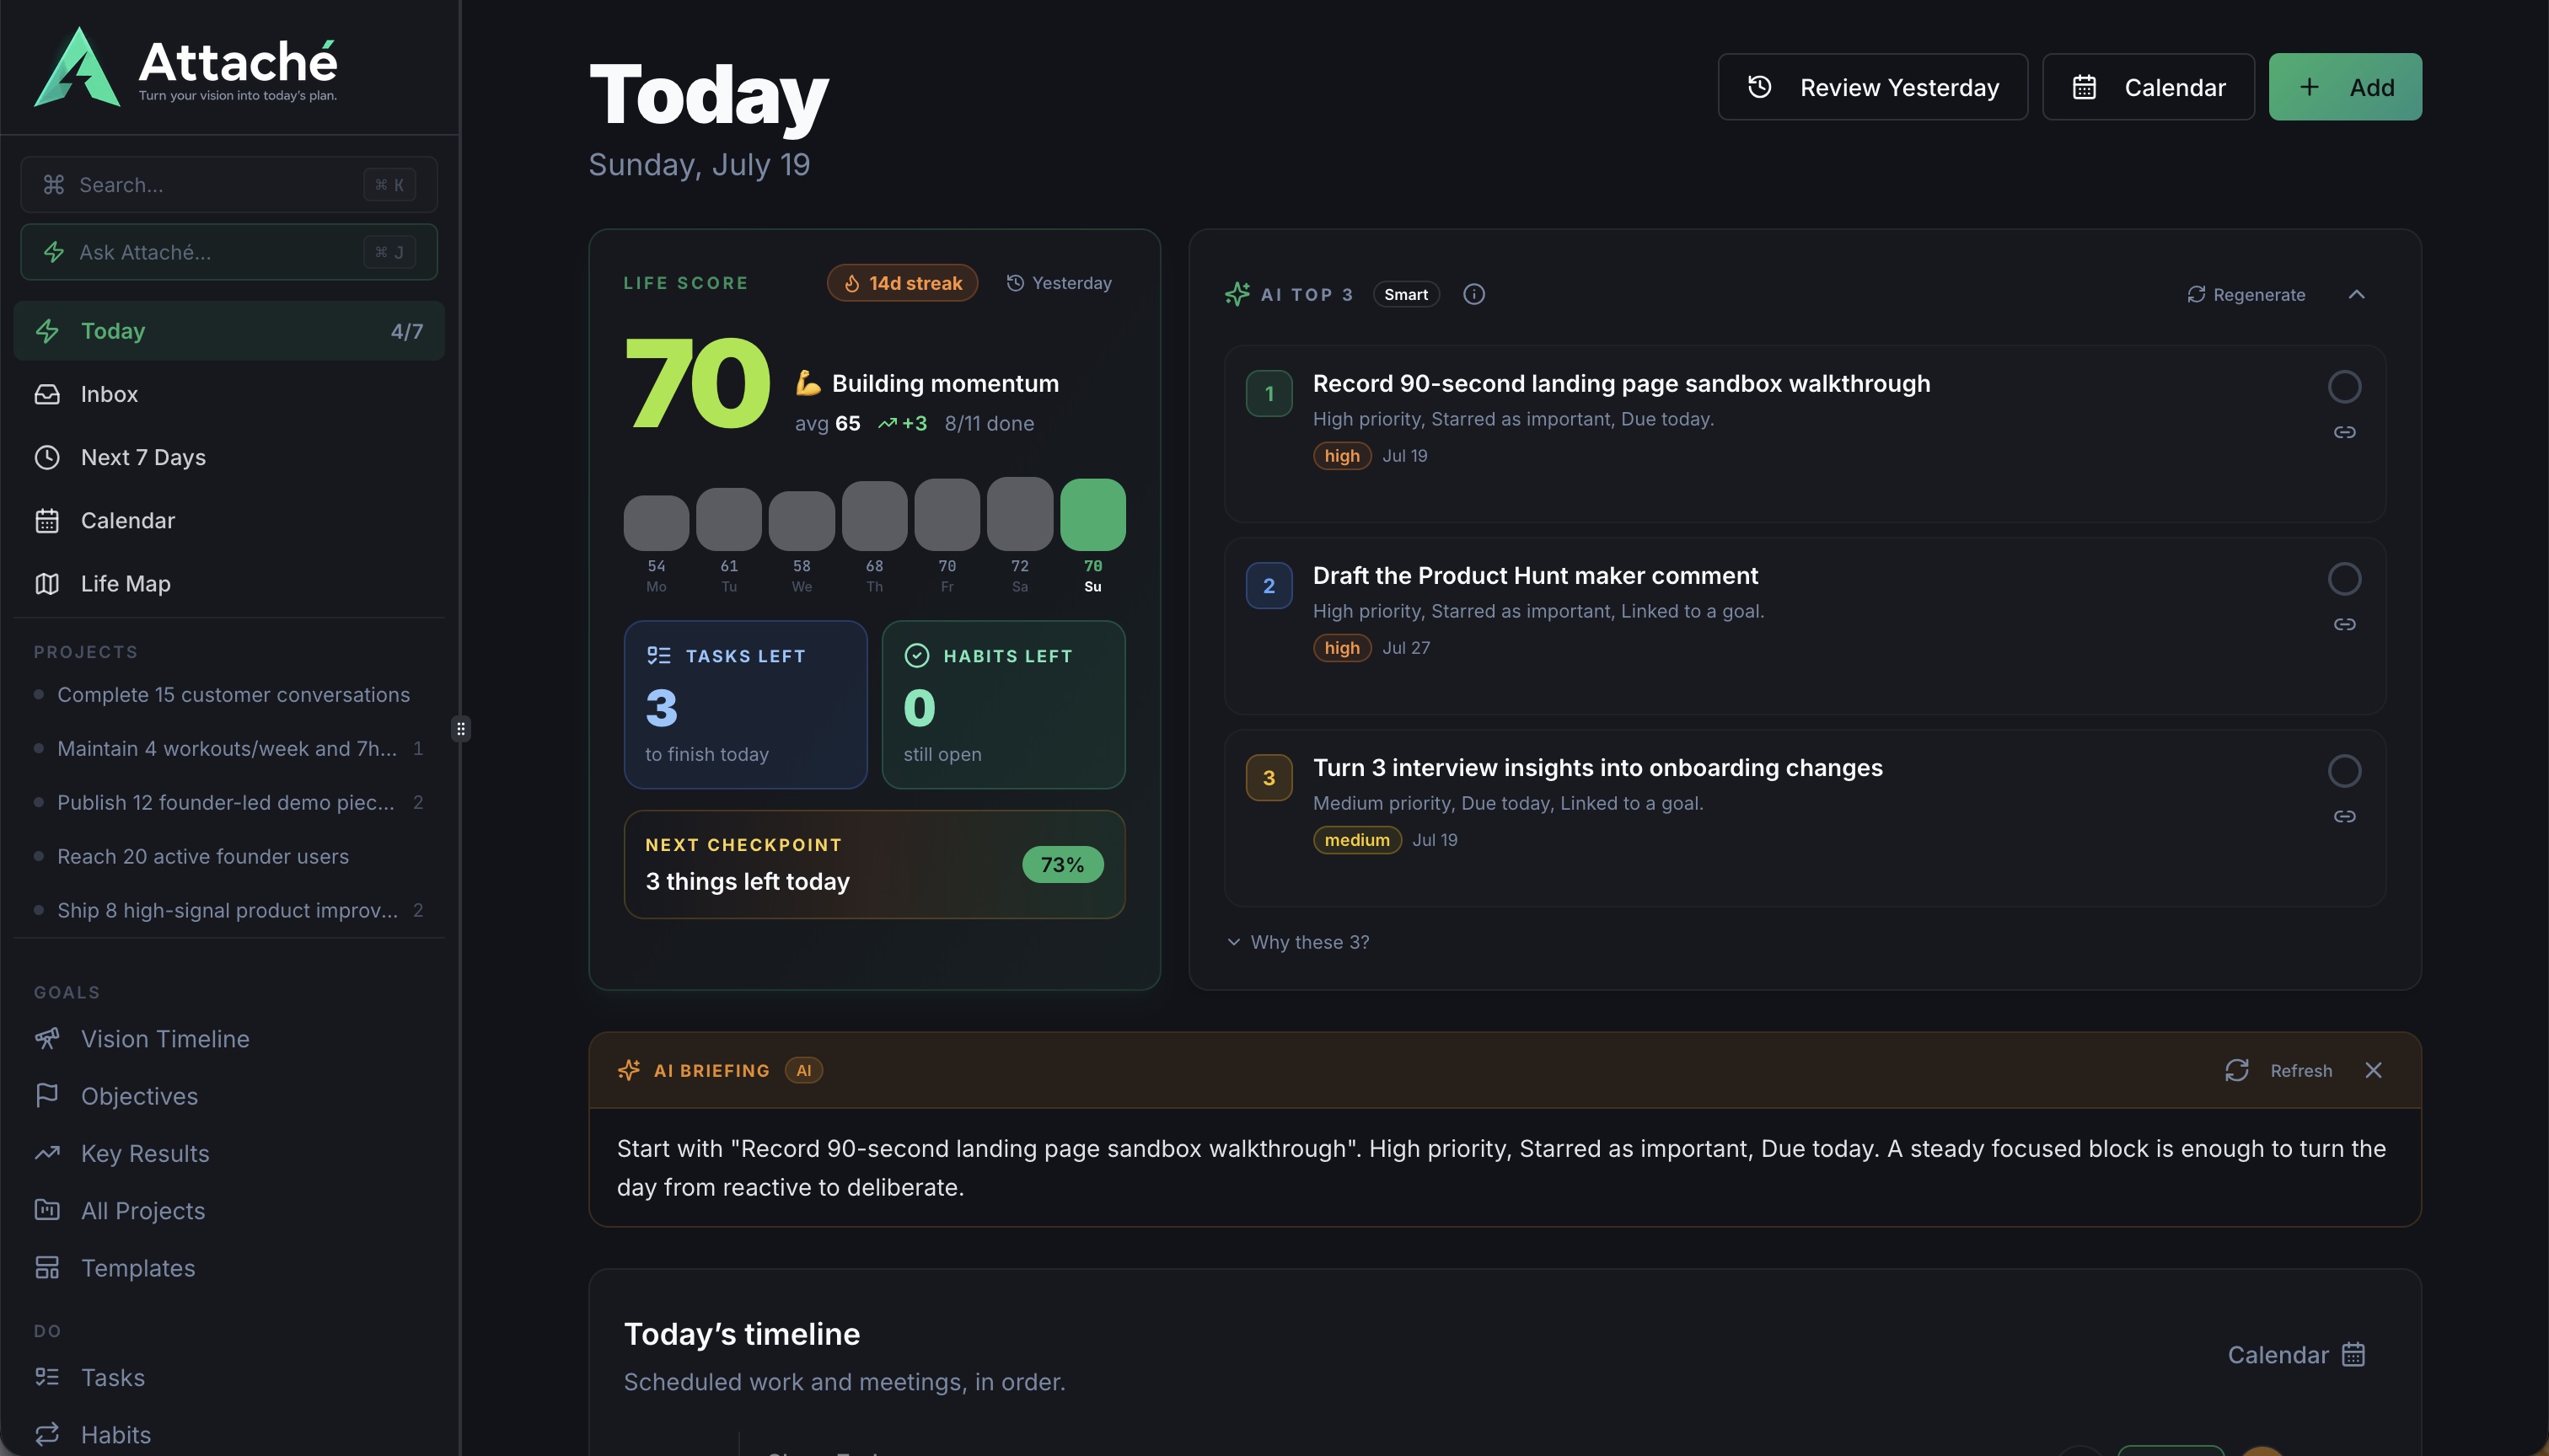This screenshot has height=1456, width=2549.
Task: Click the info icon beside Smart badge
Action: click(x=1473, y=294)
